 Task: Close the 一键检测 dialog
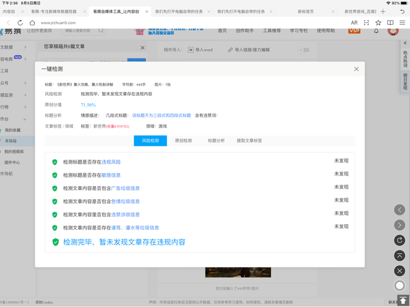356,69
